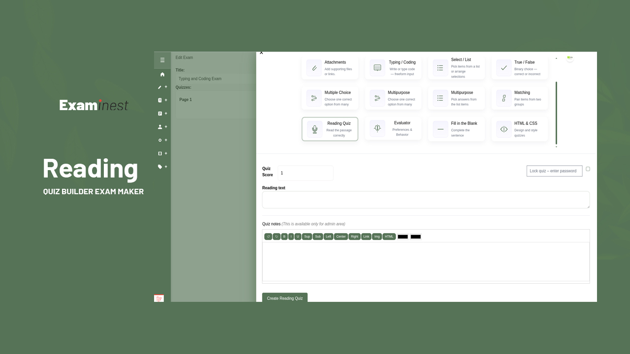Select the Reading Quiz microphone card

click(x=330, y=129)
